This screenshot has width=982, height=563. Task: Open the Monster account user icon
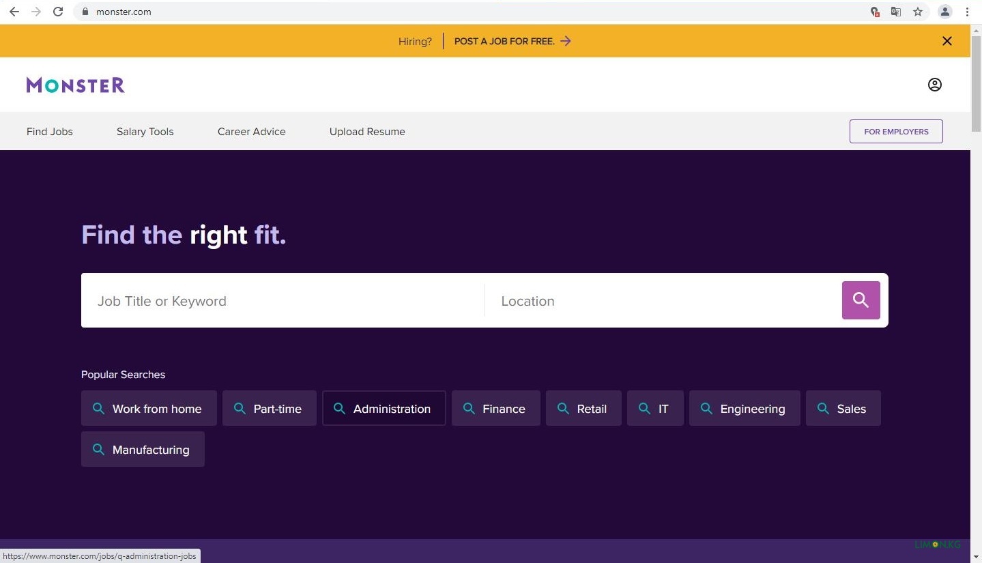coord(935,85)
